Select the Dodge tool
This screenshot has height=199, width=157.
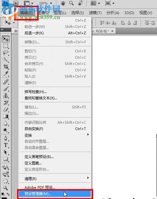coord(6,130)
